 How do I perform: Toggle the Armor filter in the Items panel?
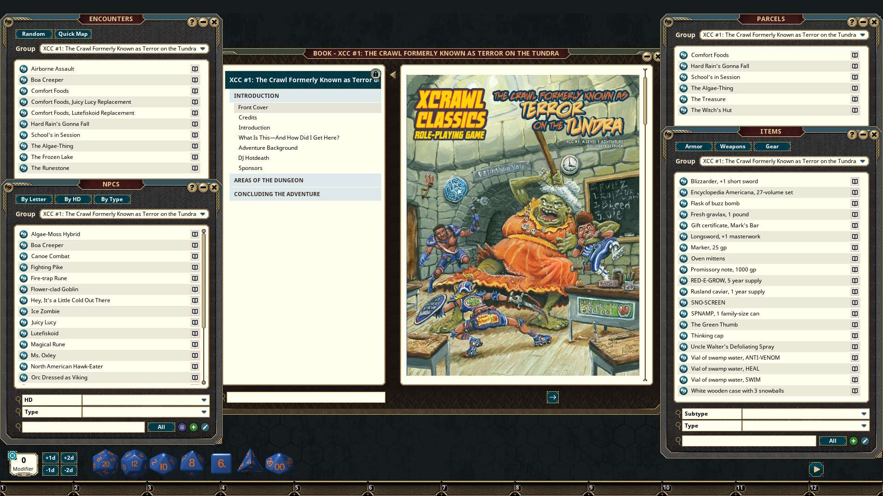click(x=694, y=146)
